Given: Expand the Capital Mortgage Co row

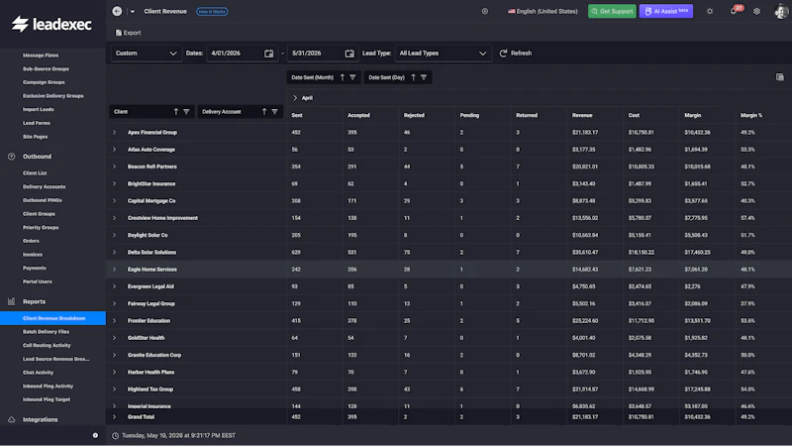Looking at the screenshot, I should point(115,201).
